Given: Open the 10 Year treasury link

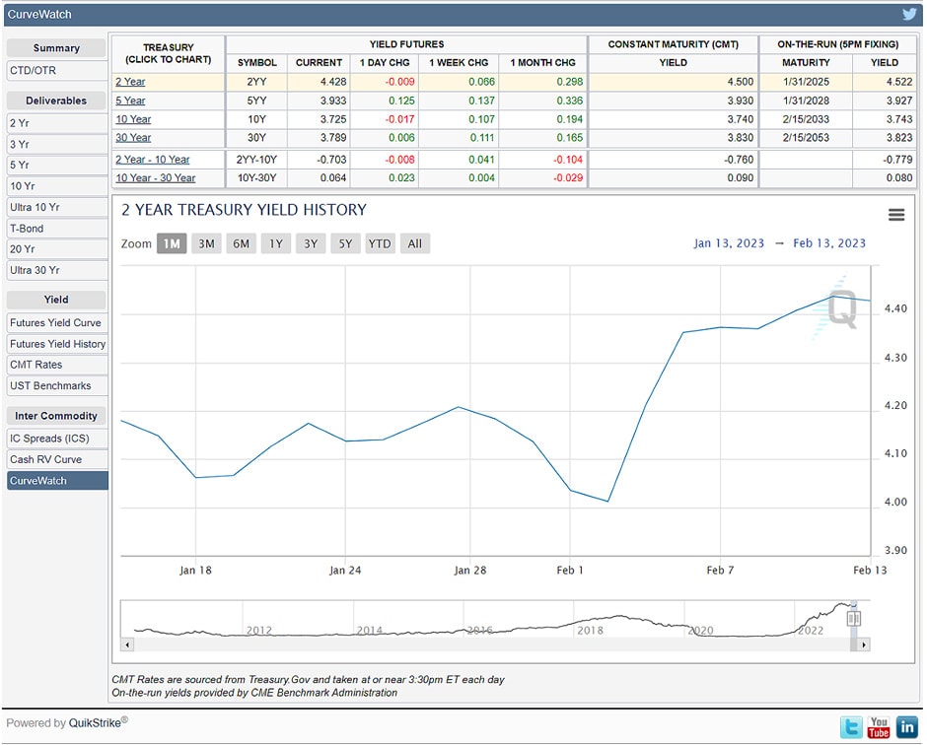Looking at the screenshot, I should tap(133, 119).
